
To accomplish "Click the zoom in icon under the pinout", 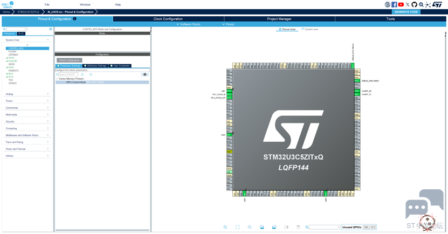I will [225, 227].
